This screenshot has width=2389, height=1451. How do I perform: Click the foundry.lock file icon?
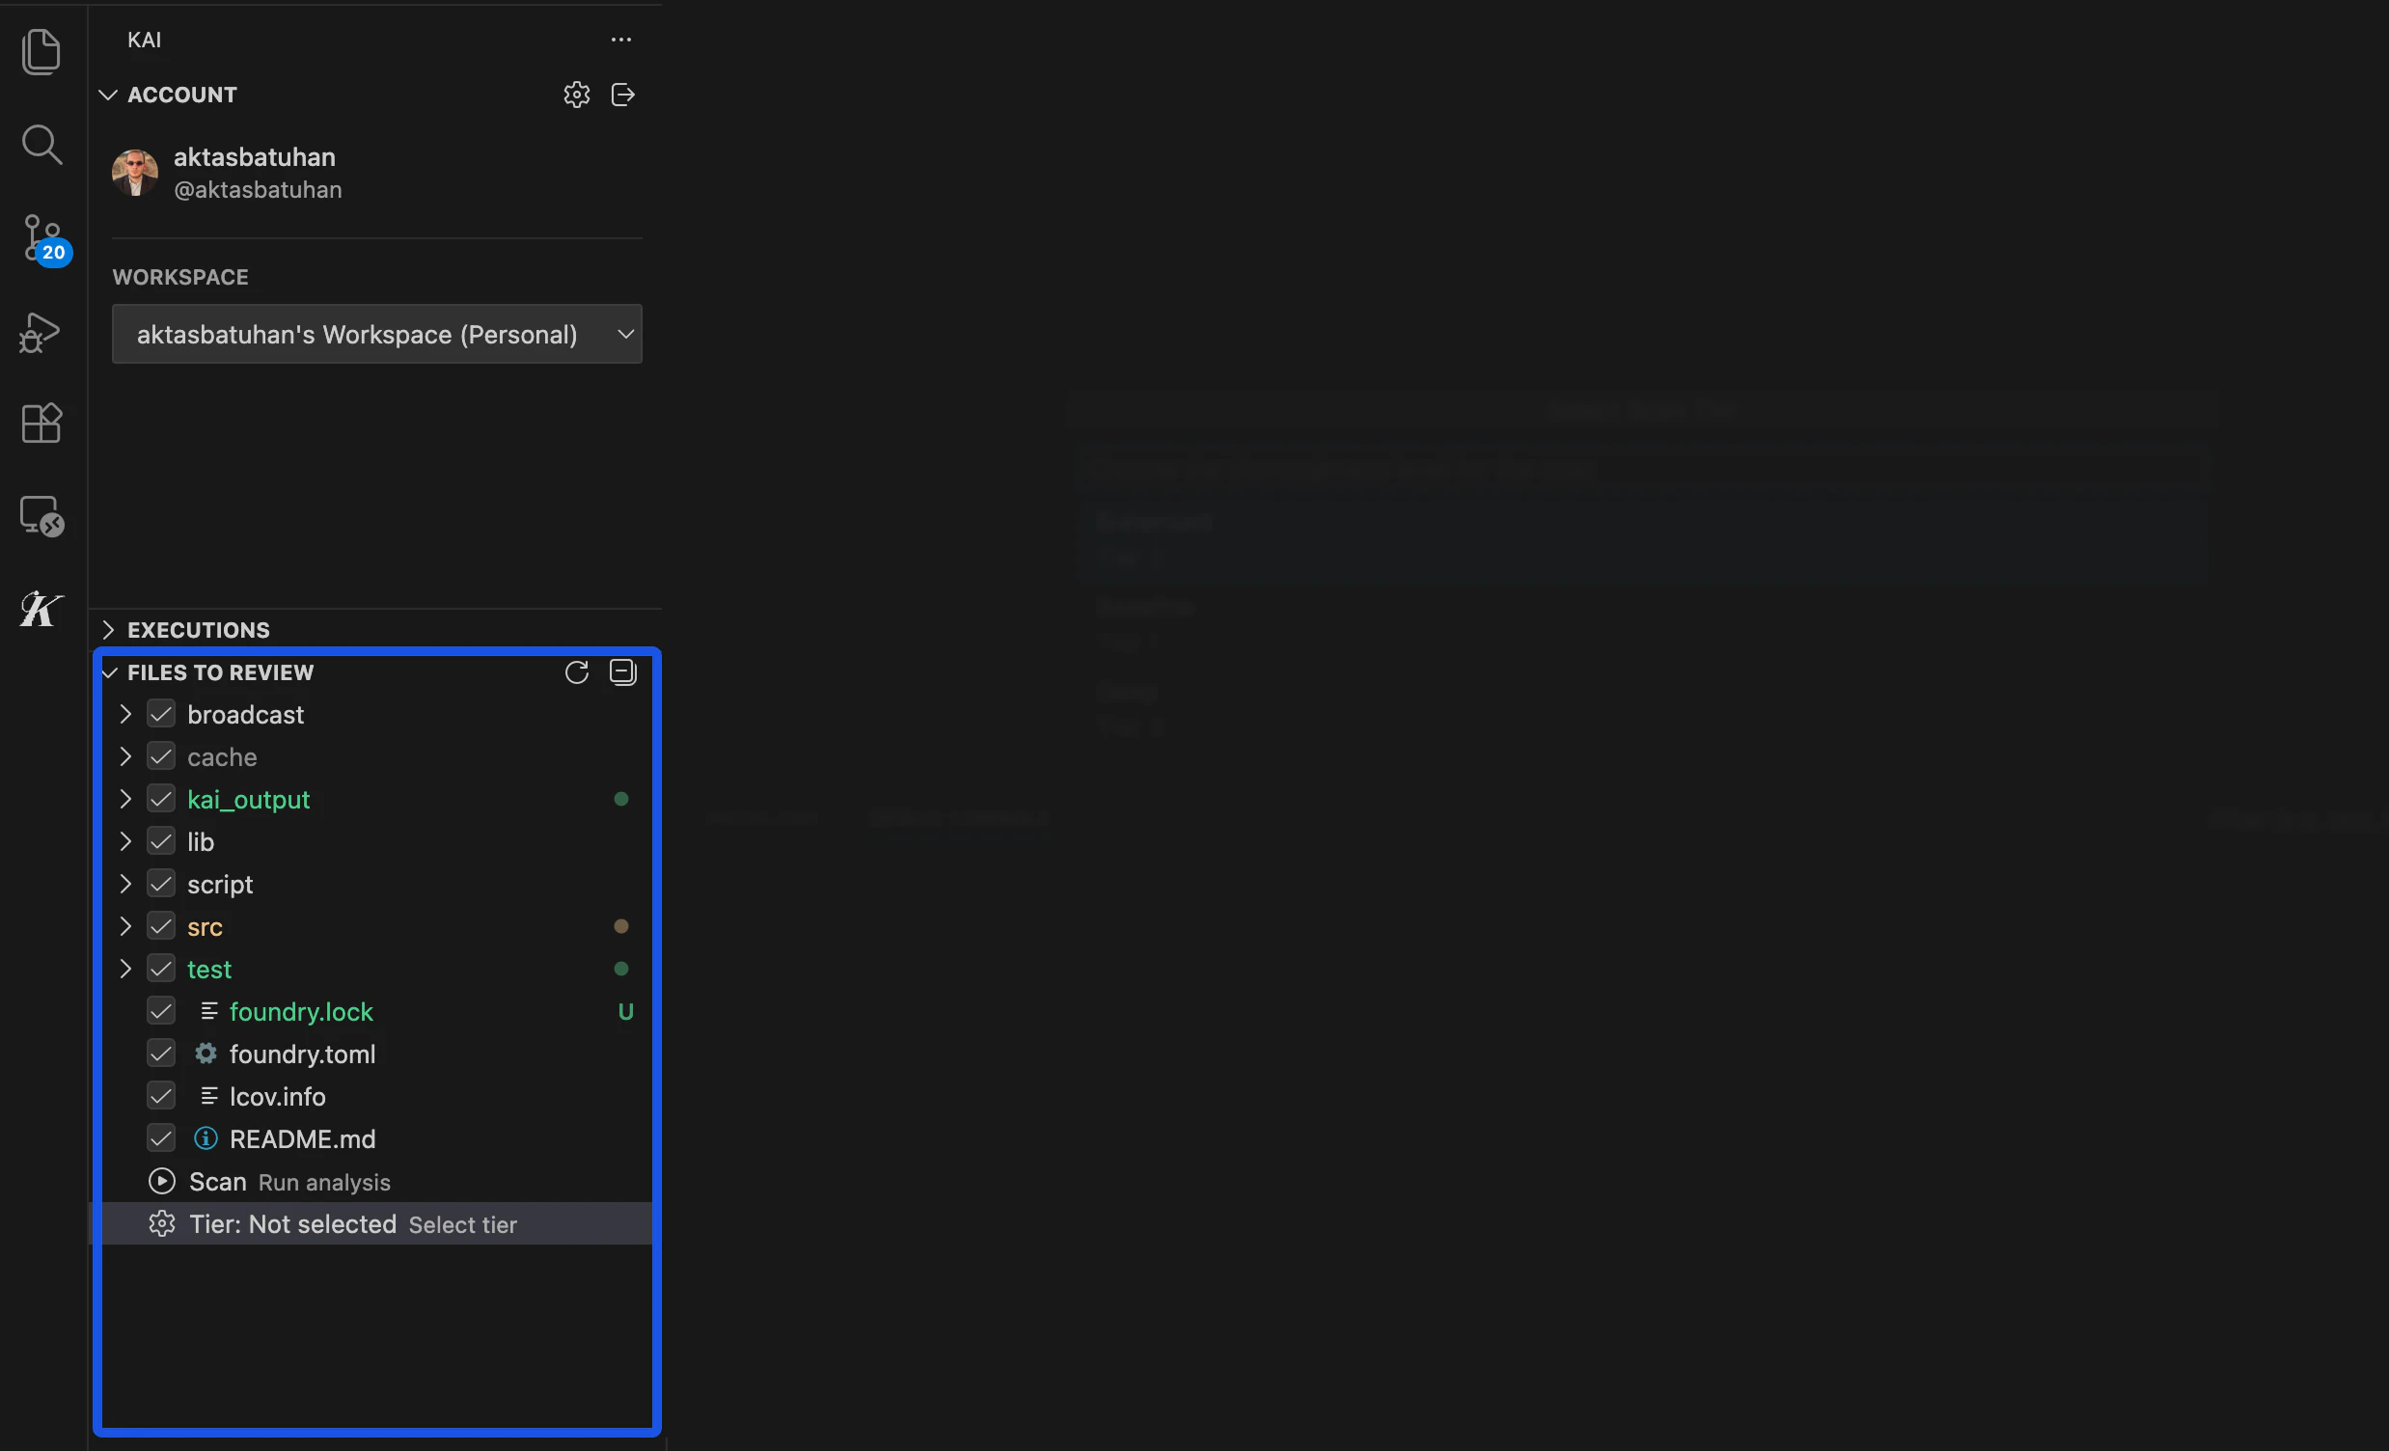click(208, 1011)
